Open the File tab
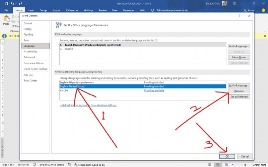268x167 pixels. [x=6, y=10]
